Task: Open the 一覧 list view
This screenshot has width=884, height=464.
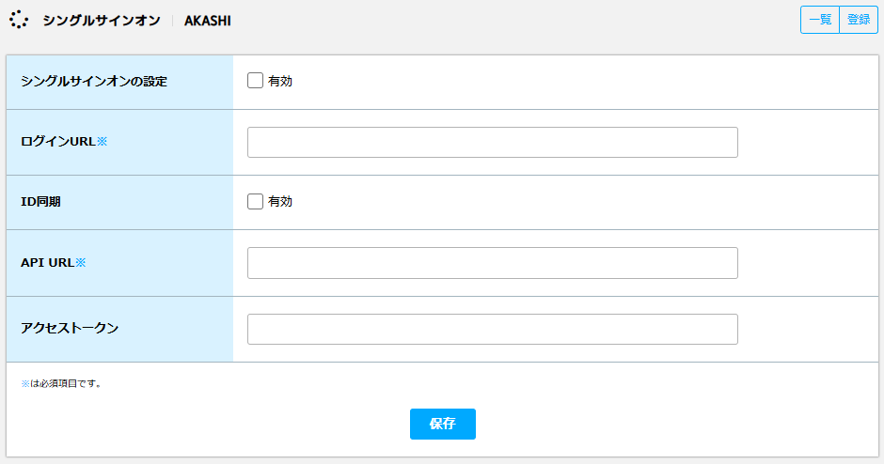Action: click(x=820, y=20)
